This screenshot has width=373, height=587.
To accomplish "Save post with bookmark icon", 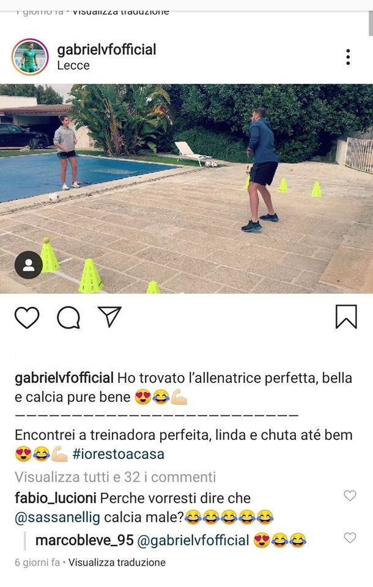I will pyautogui.click(x=346, y=317).
